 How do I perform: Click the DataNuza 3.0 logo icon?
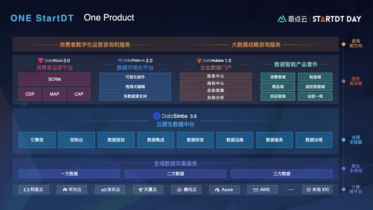(x=41, y=61)
